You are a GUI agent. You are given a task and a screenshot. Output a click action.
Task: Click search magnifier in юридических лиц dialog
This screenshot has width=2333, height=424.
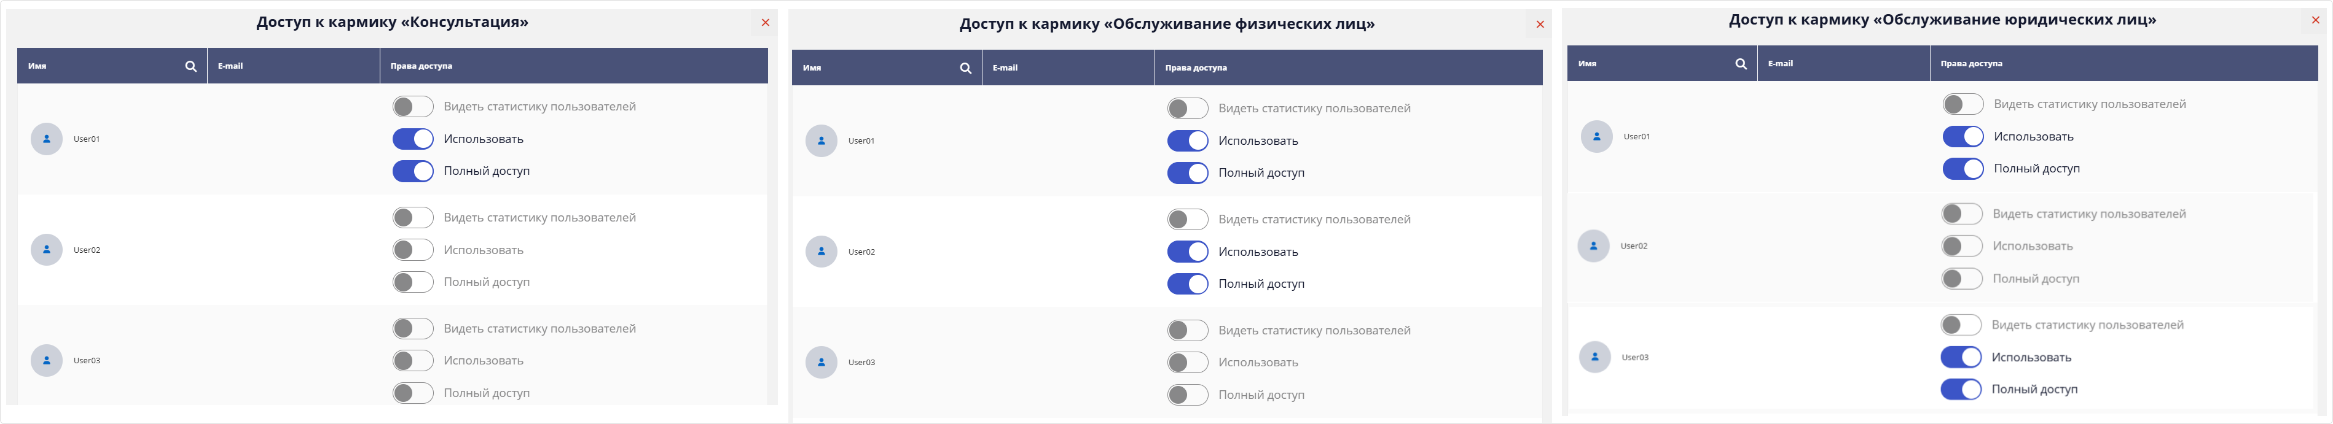tap(1739, 63)
